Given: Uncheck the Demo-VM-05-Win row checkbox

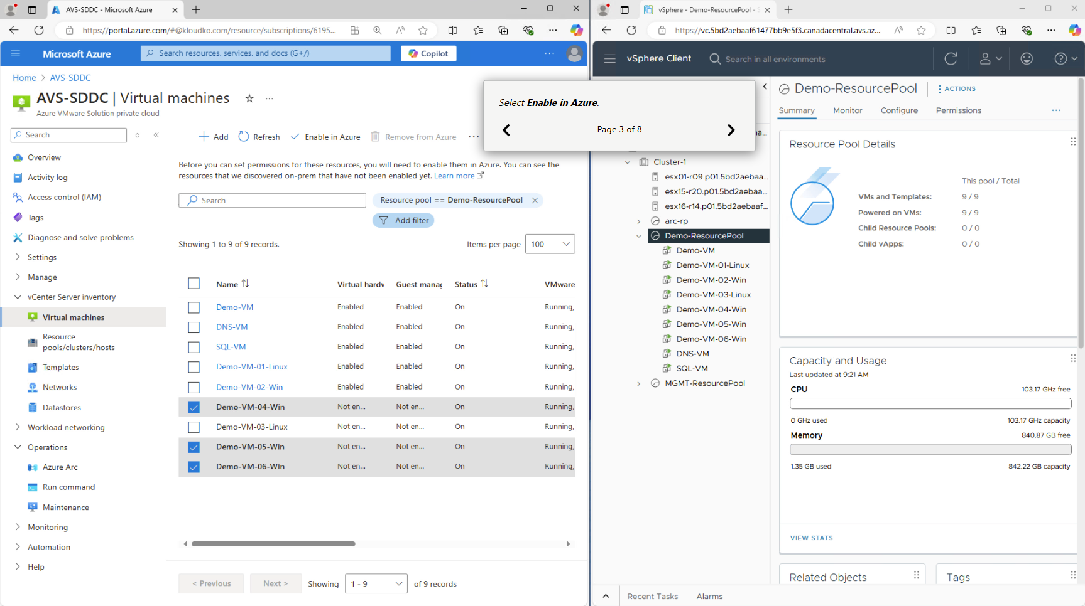Looking at the screenshot, I should 194,447.
